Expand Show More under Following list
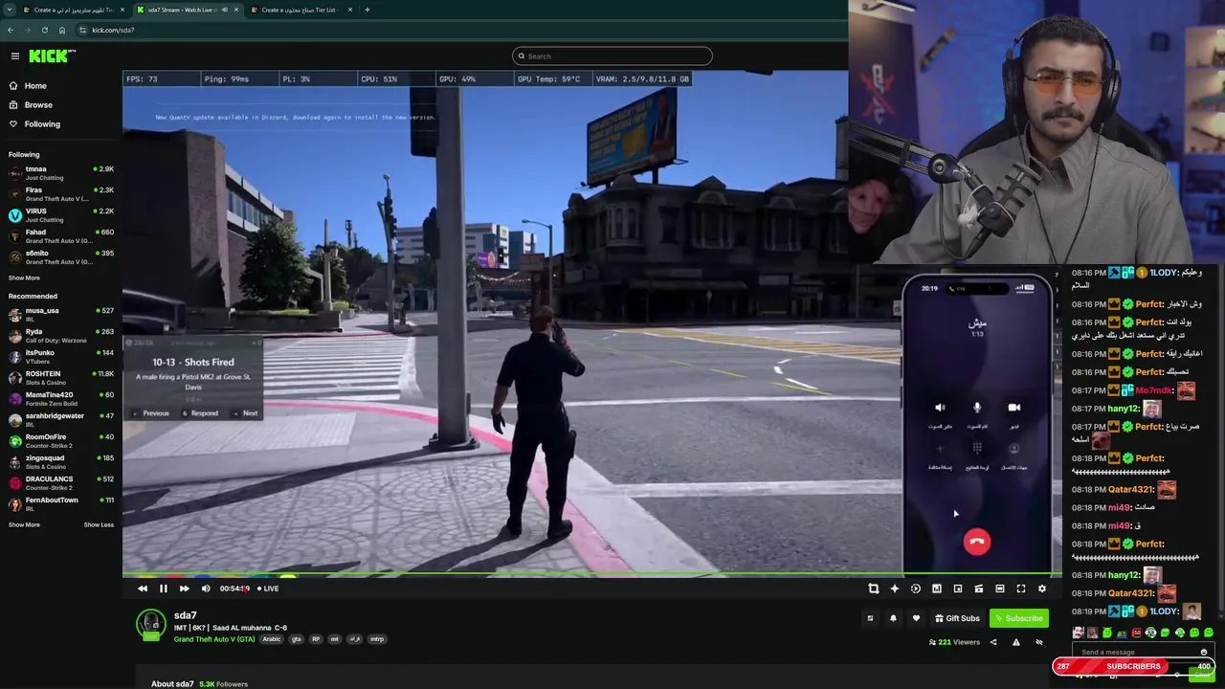Viewport: 1225px width, 689px height. (x=24, y=278)
